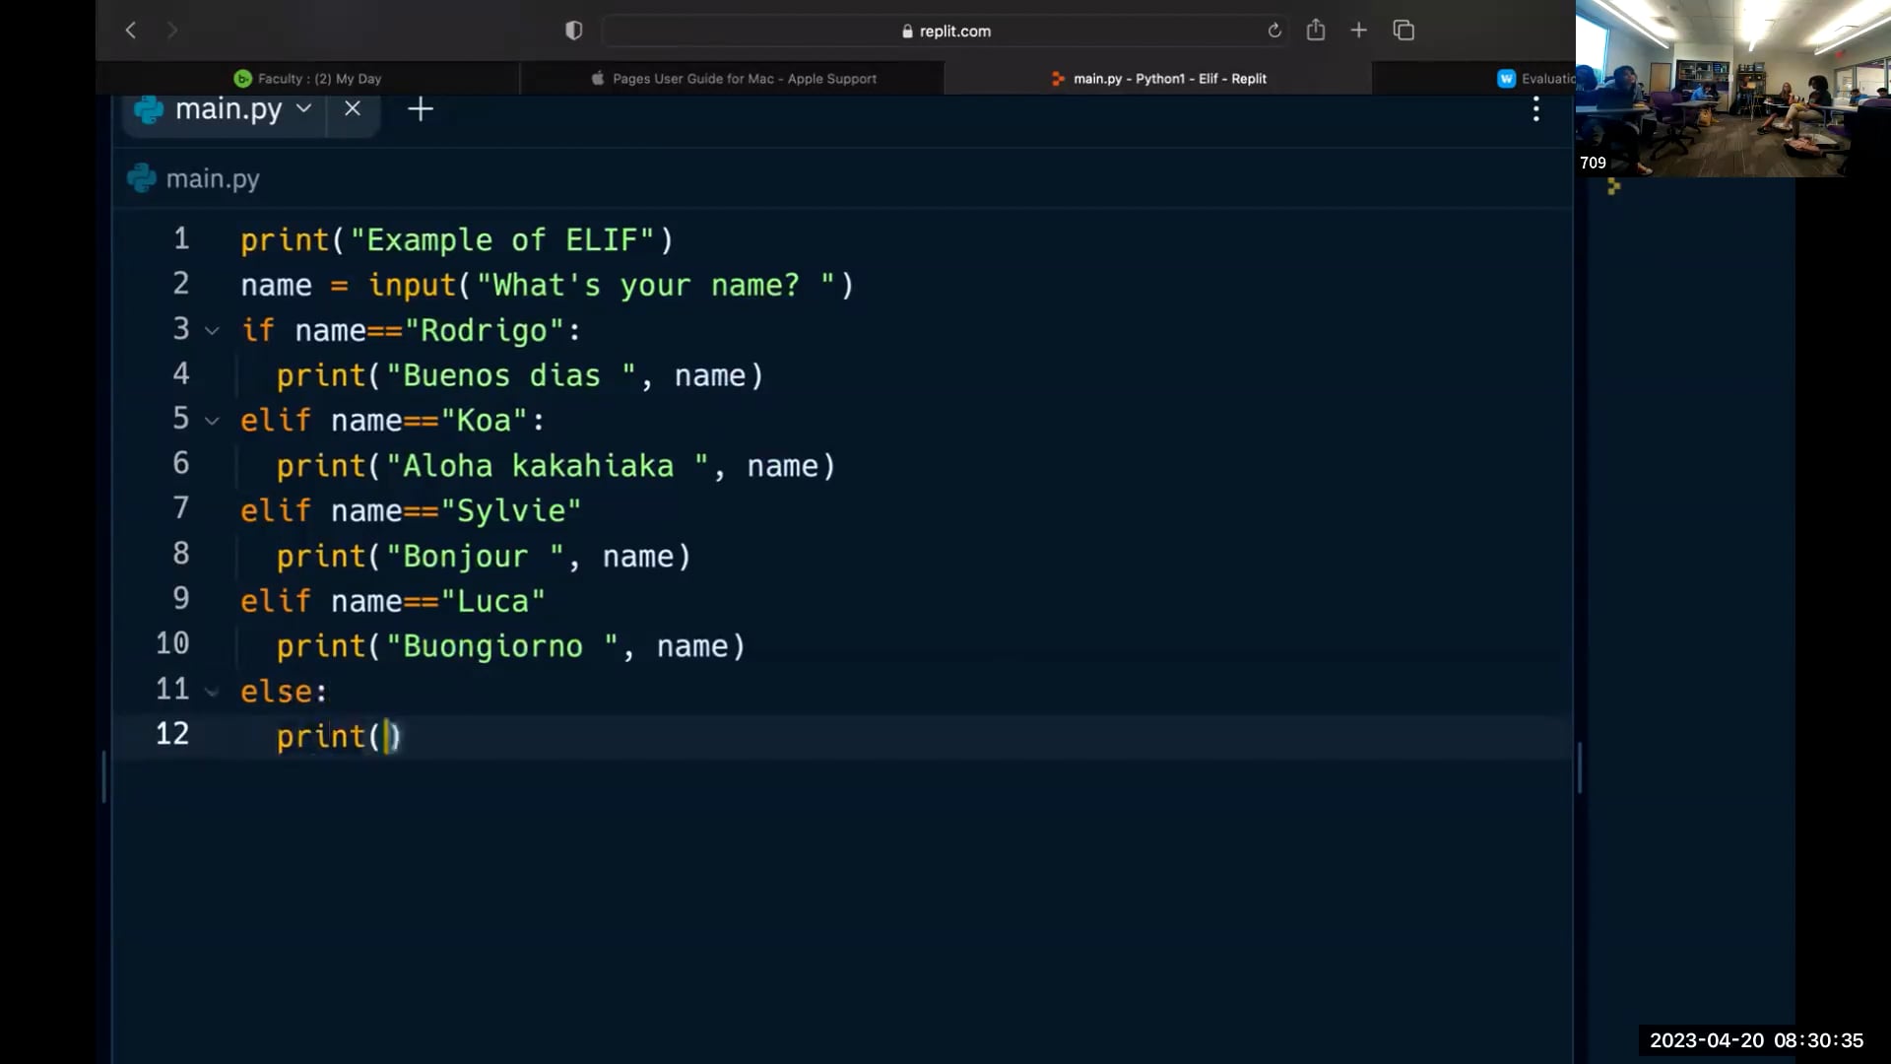Switch to the Pages User Guide for Mac tab
Screen dimensions: 1891x1064
[733, 79]
